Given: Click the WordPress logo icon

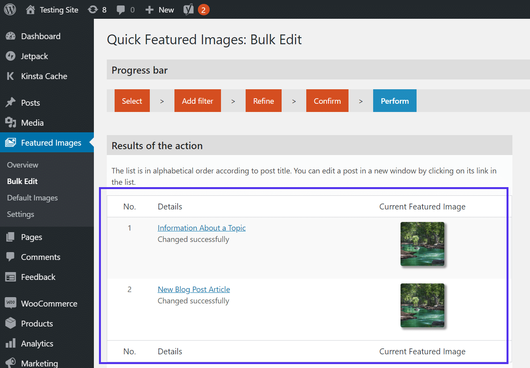Looking at the screenshot, I should click(9, 9).
